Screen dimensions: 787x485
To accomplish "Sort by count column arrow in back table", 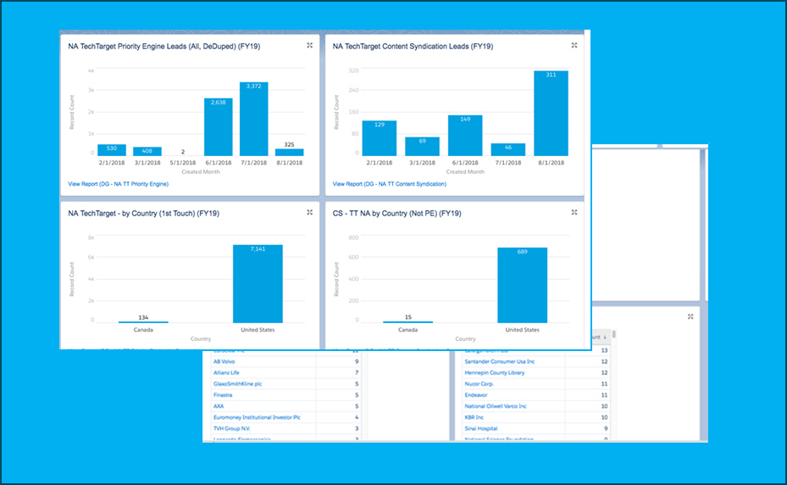I will coord(605,337).
